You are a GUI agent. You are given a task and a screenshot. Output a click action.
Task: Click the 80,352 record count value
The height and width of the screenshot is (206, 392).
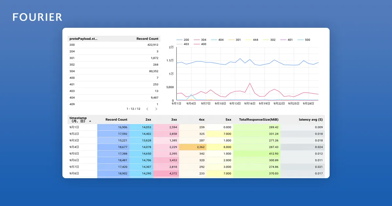click(154, 71)
